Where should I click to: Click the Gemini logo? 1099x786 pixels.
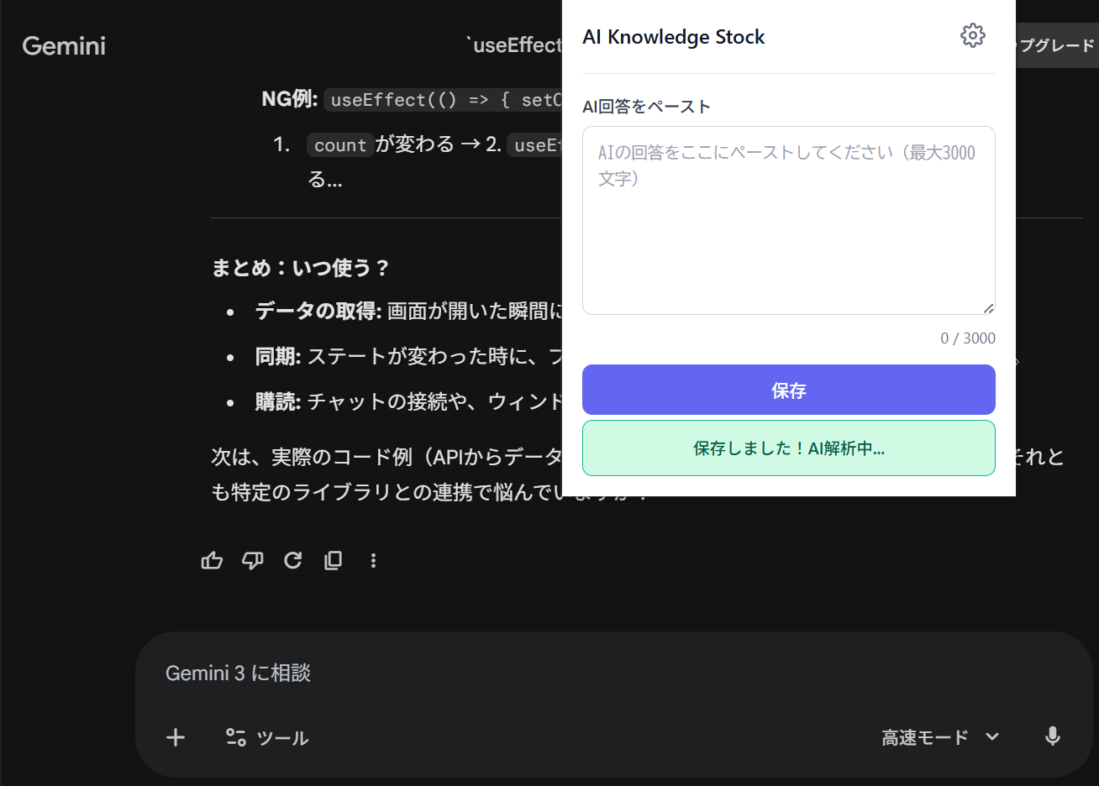point(63,46)
